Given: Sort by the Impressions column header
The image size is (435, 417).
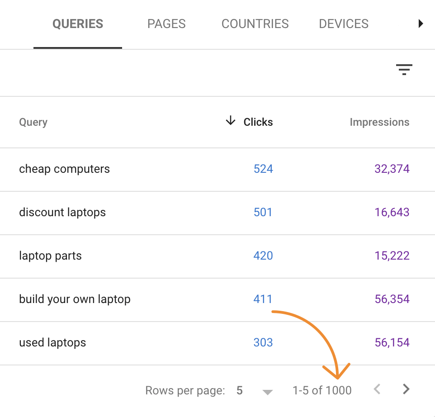Looking at the screenshot, I should click(x=379, y=122).
